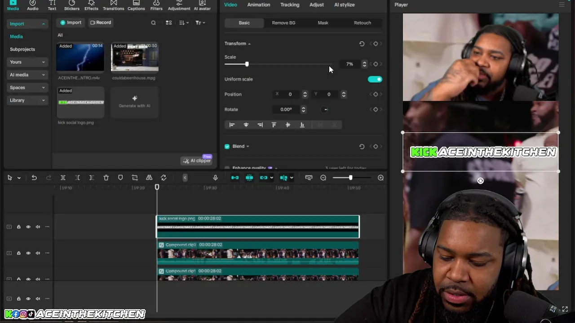Uncheck the Blend checkbox
Image resolution: width=575 pixels, height=323 pixels.
click(227, 146)
